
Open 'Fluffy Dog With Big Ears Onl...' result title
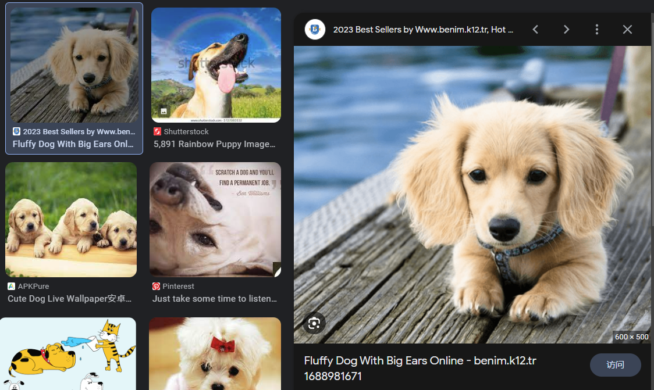[73, 144]
